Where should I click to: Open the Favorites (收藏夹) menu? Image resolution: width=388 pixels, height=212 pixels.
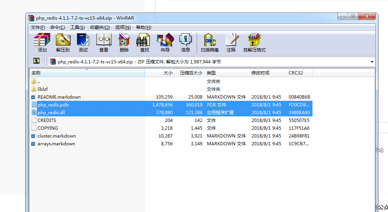tap(100, 27)
